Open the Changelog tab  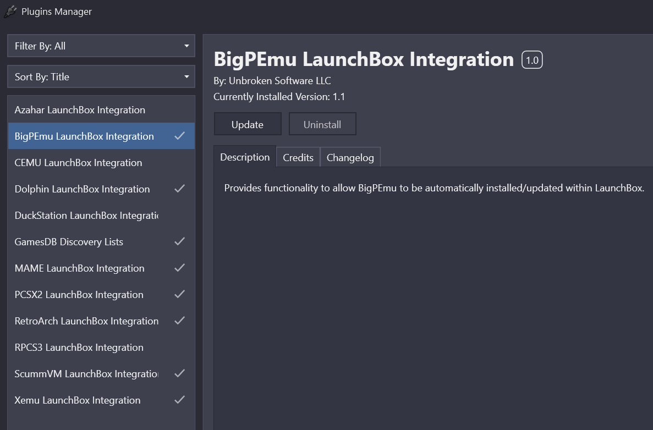350,158
